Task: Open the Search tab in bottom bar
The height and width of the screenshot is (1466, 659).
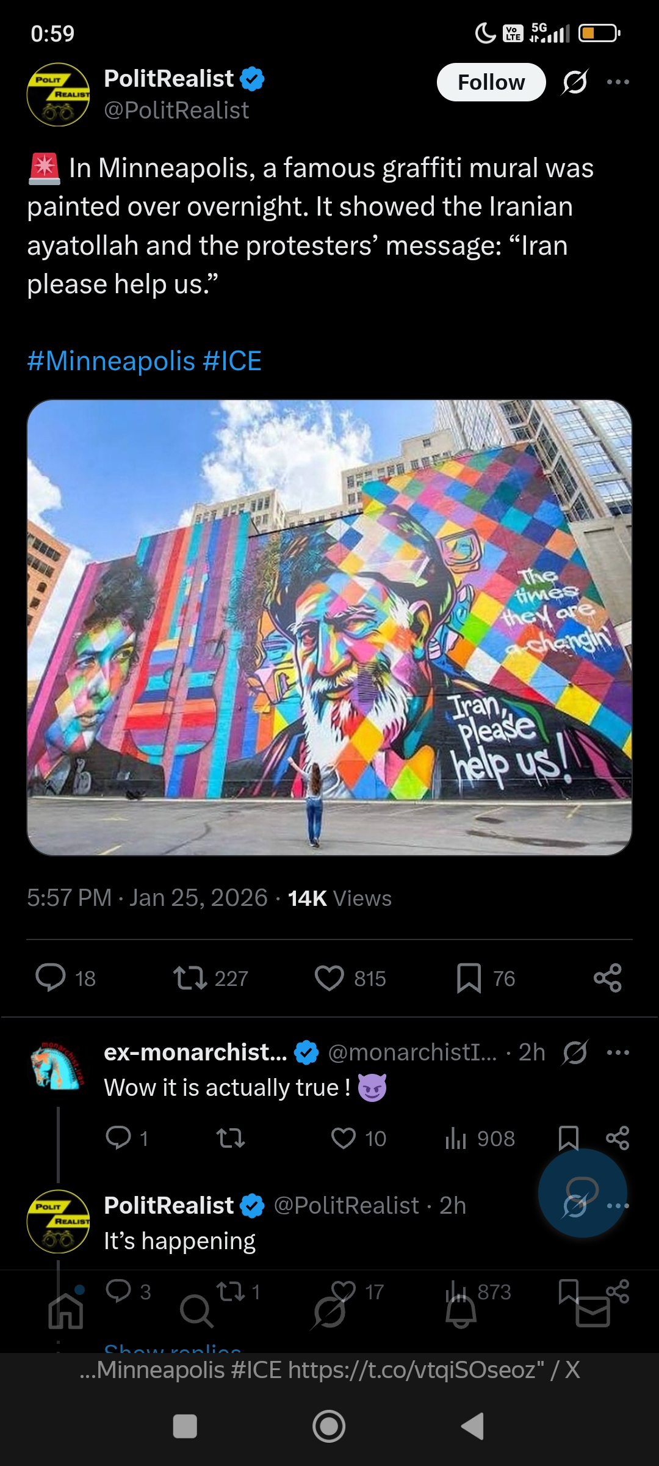Action: tap(196, 1311)
